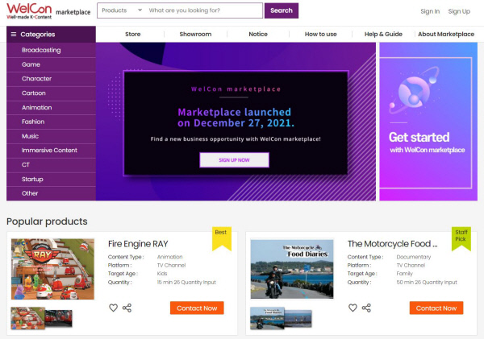Open the Help & Guide menu
Image resolution: width=484 pixels, height=339 pixels.
383,34
